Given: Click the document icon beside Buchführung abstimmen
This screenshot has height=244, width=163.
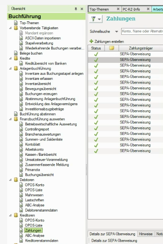Looking at the screenshot, I should point(16,114).
